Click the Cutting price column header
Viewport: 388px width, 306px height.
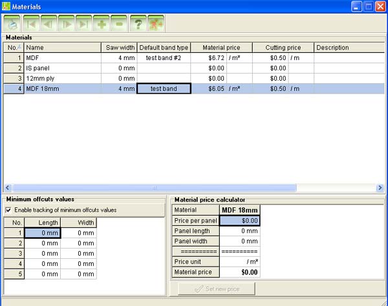[x=283, y=47]
